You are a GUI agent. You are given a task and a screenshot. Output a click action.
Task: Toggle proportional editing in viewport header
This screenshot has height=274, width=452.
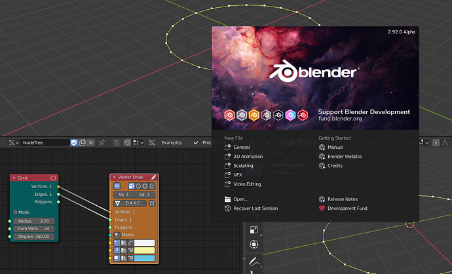[436, 143]
